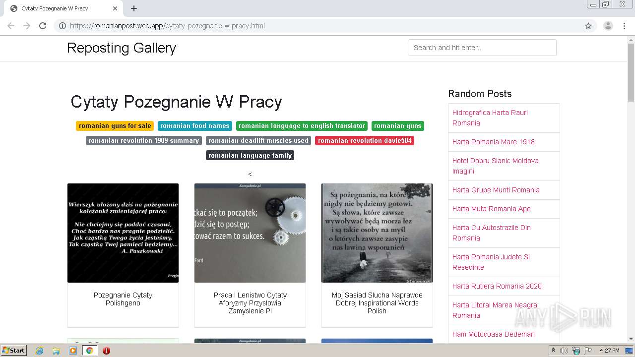635x357 pixels.
Task: Click the red stop-sign taskbar icon
Action: click(x=106, y=351)
